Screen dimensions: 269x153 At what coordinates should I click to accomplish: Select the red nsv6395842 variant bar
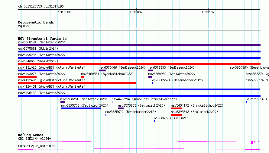[177, 115]
